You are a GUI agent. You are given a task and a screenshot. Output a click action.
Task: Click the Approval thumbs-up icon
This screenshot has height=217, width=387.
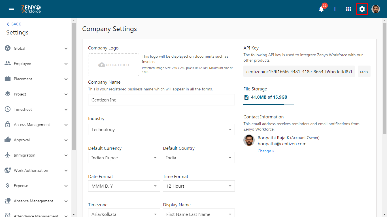coord(8,140)
